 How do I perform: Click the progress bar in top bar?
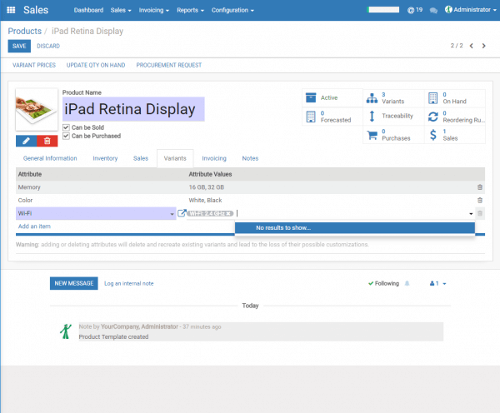click(x=382, y=10)
